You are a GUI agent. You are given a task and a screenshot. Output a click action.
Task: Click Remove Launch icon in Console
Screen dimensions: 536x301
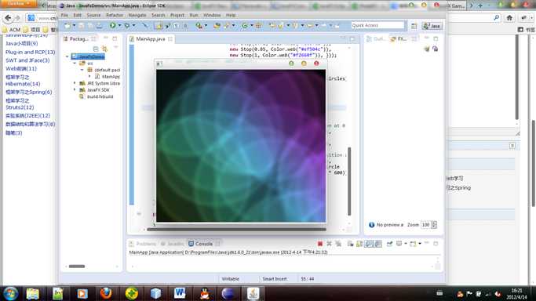329,244
